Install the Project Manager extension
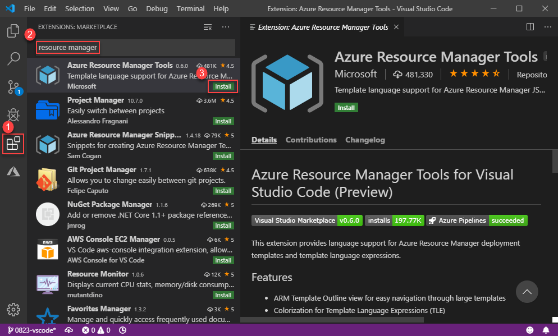This screenshot has height=336, width=558. tap(223, 121)
